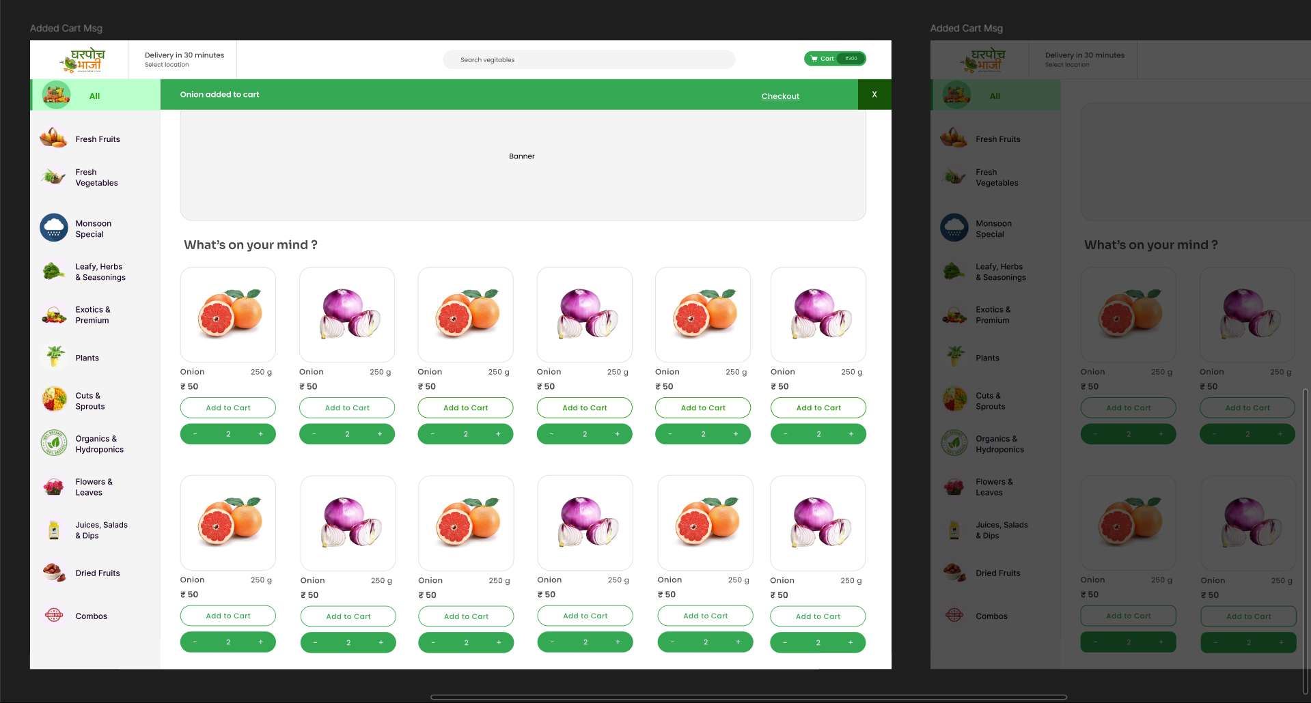Open Select location under delivery info
1311x703 pixels.
[167, 65]
